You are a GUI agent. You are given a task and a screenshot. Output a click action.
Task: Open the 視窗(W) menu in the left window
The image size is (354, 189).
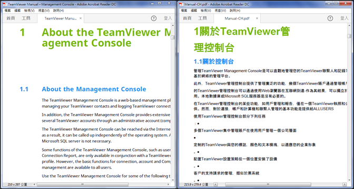click(x=44, y=10)
